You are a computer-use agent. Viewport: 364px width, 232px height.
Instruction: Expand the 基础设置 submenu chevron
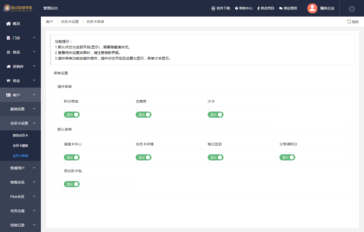[x=34, y=109]
